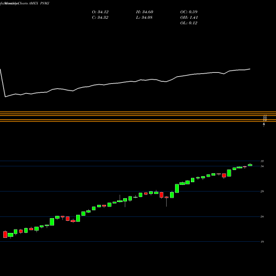The image size is (276, 276).
Task: Click the low price value L: 34.08
Action: [144, 18]
